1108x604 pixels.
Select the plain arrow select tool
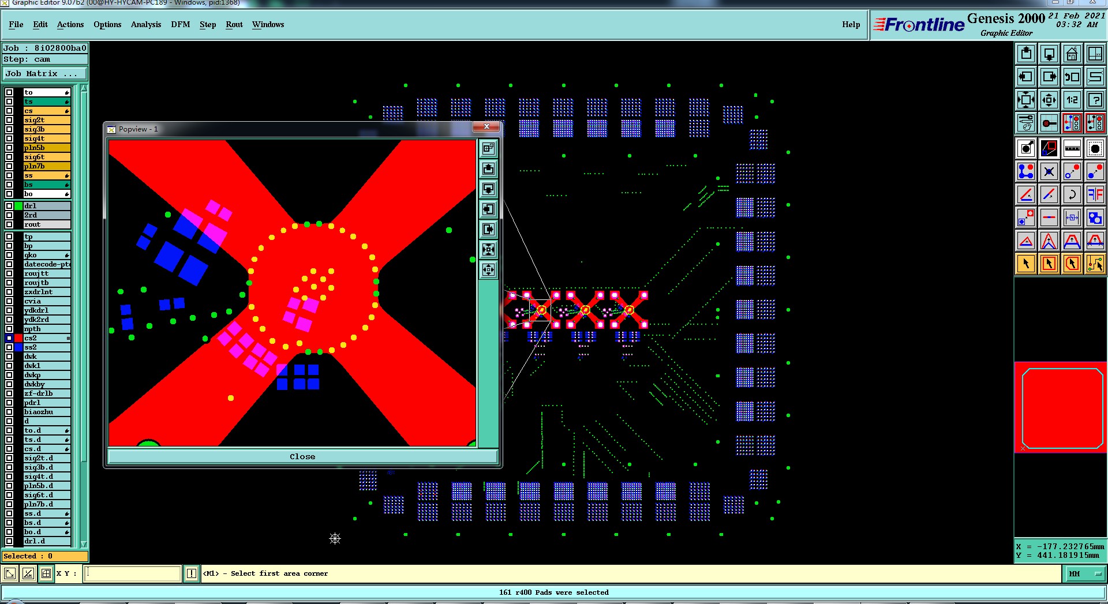point(1026,264)
